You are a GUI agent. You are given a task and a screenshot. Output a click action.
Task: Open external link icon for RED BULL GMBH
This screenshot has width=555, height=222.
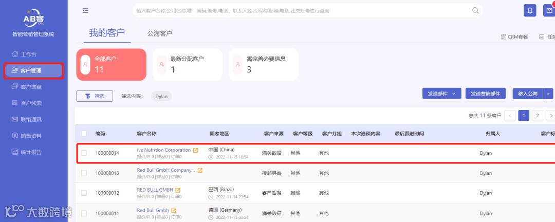[x=178, y=190]
